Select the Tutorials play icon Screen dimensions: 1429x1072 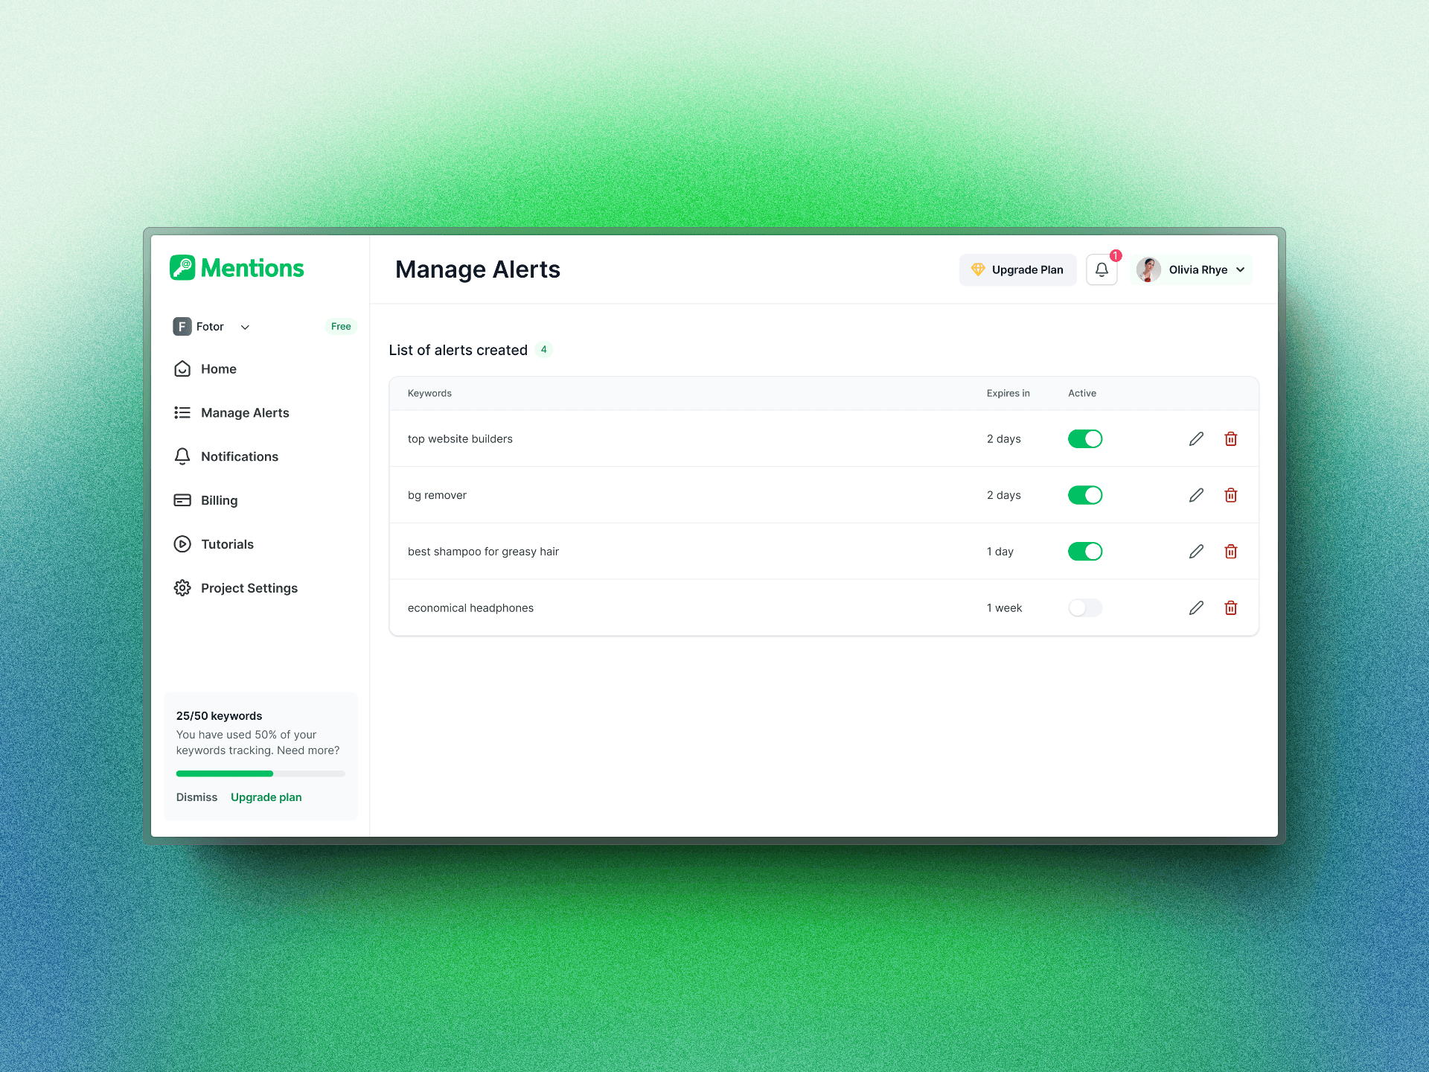[182, 543]
